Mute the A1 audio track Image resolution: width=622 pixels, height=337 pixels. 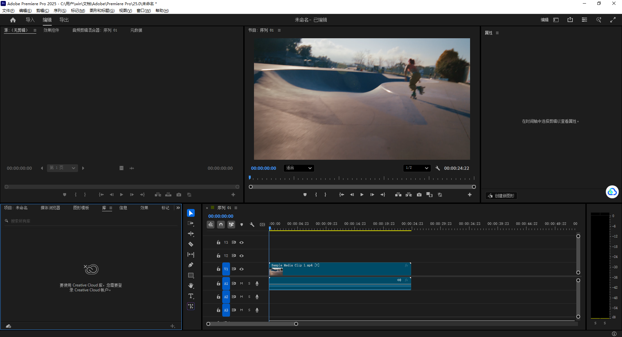[x=241, y=284]
